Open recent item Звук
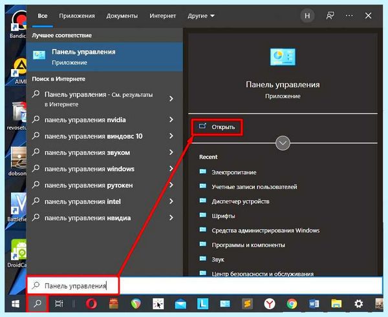 coord(212,260)
